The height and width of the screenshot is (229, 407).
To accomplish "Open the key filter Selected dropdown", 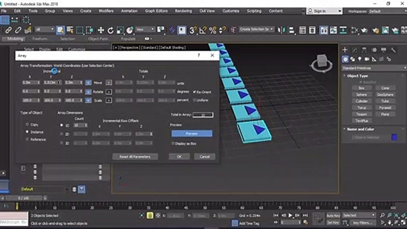I will point(359,215).
